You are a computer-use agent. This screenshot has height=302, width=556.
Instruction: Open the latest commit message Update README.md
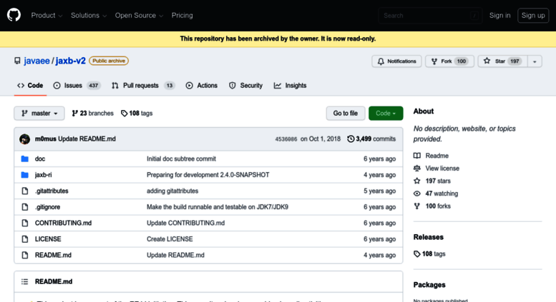point(87,139)
